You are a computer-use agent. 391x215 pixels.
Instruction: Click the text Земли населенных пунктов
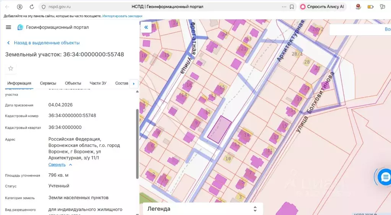pyautogui.click(x=79, y=198)
